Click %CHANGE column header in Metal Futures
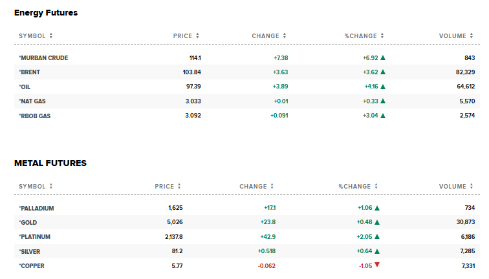Viewport: 489px width, 279px height. [354, 186]
